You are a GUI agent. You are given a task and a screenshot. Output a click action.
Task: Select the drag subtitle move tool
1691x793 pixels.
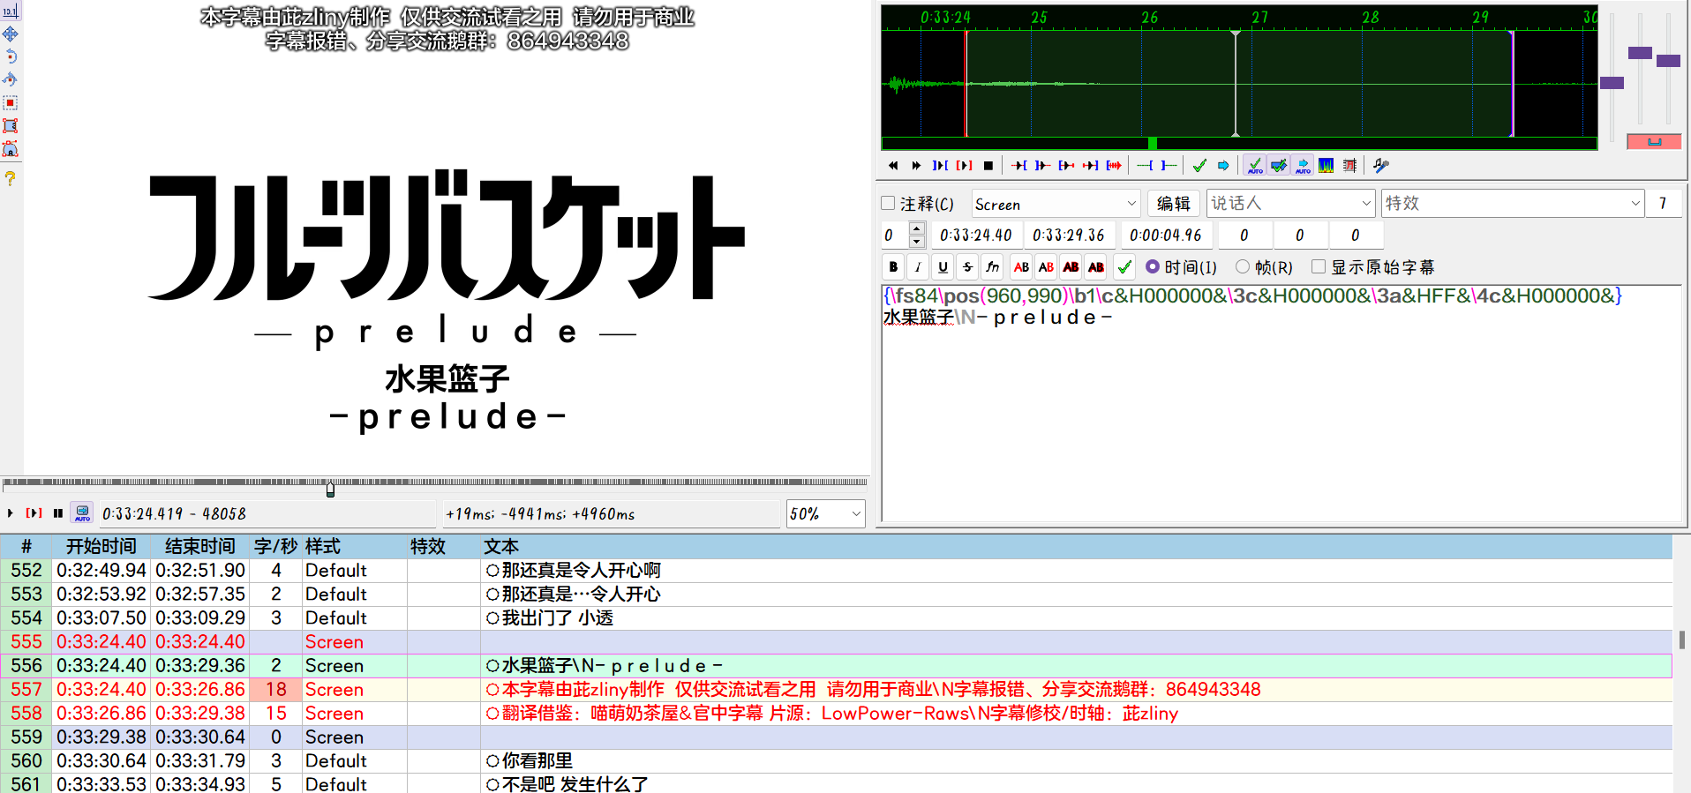pyautogui.click(x=11, y=34)
